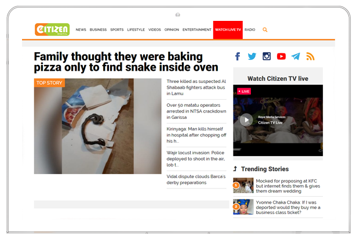Image resolution: width=357 pixels, height=239 pixels.
Task: Click the red WATCH LIVE TV button
Action: coord(228,30)
